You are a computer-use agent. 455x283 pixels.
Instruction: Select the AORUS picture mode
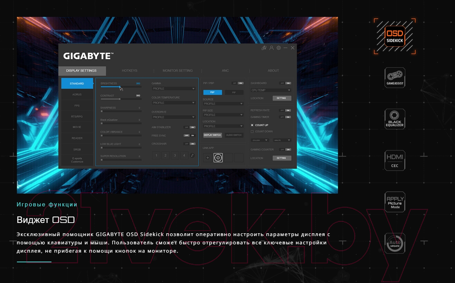(x=77, y=95)
